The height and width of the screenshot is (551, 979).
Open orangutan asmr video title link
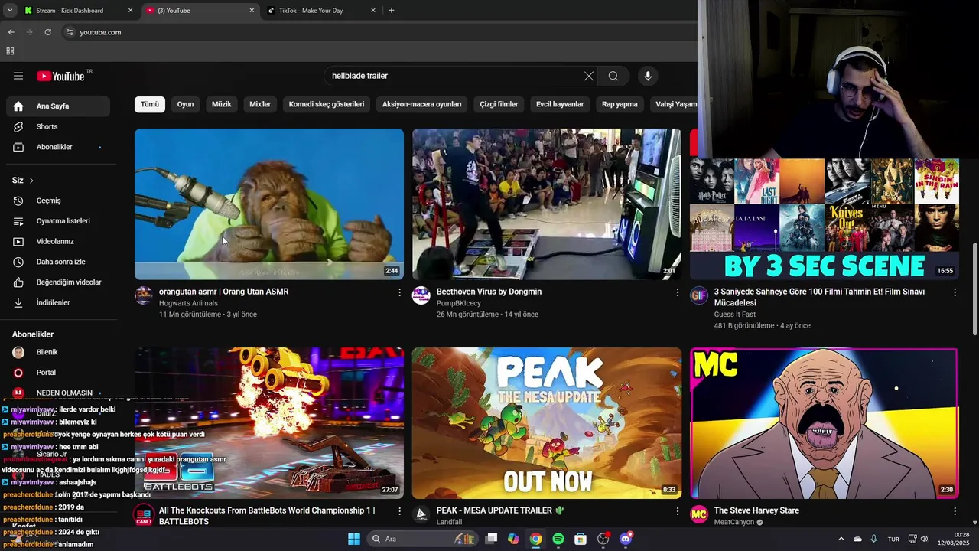pos(223,292)
